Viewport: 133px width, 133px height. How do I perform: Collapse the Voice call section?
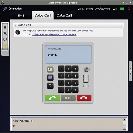[x=15, y=25]
